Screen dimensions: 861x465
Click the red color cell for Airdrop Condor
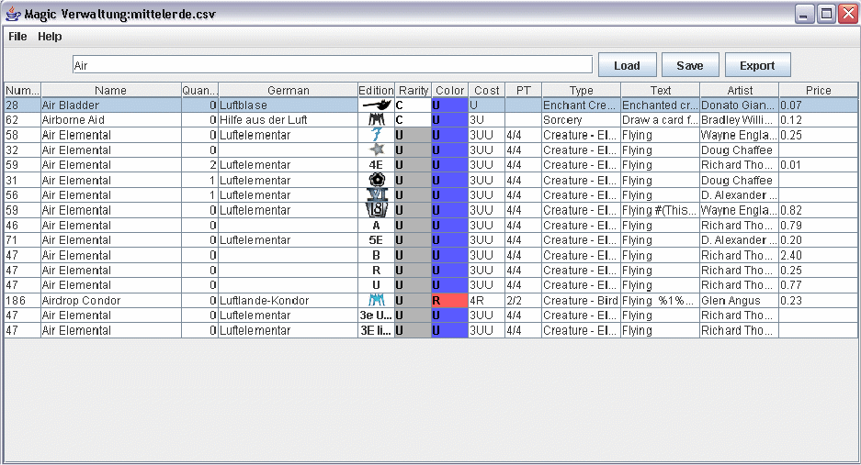[449, 301]
